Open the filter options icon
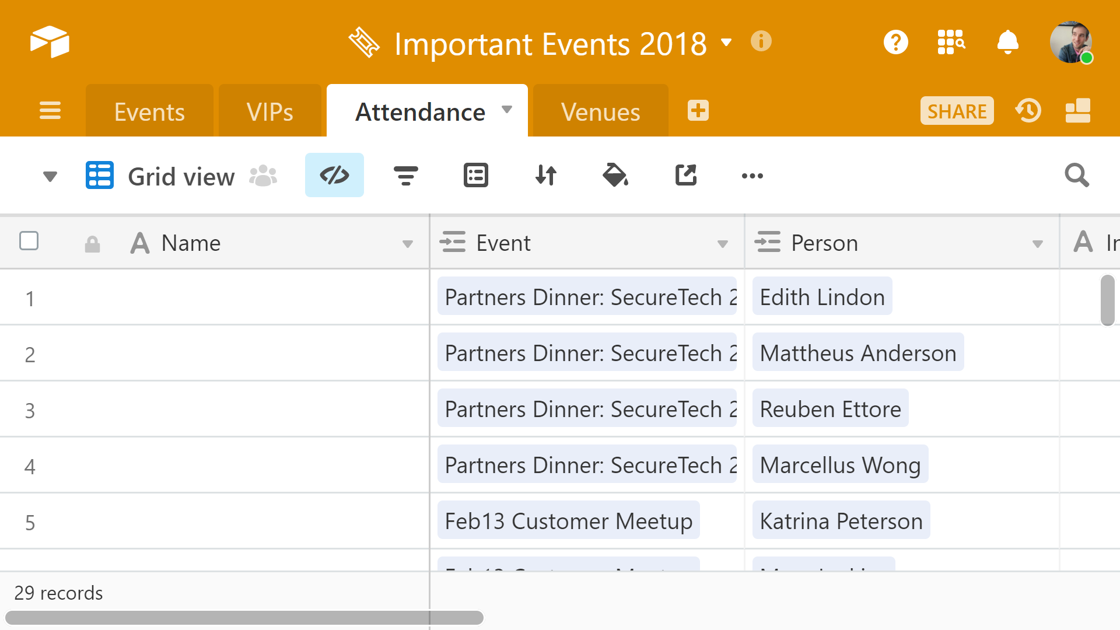The image size is (1120, 630). click(405, 175)
